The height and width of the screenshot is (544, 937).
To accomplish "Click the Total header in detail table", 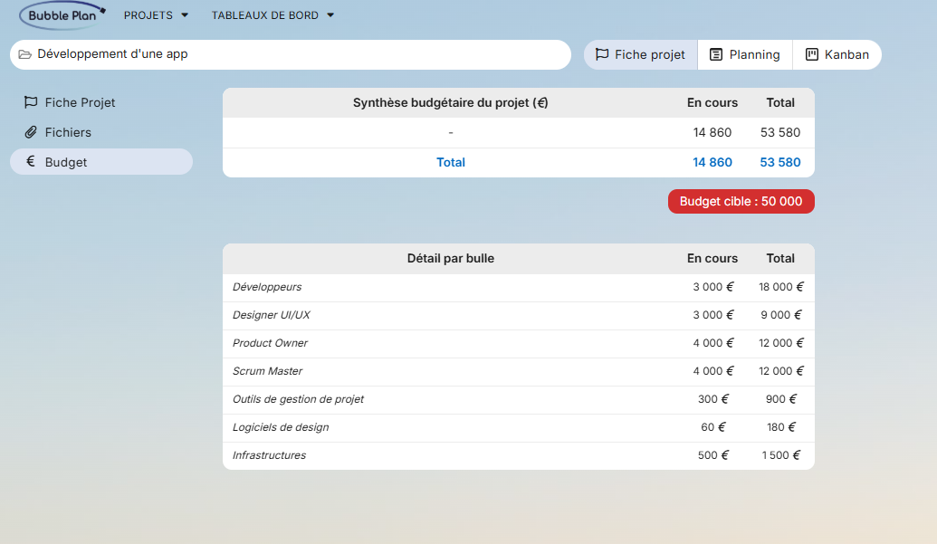I will pyautogui.click(x=780, y=259).
